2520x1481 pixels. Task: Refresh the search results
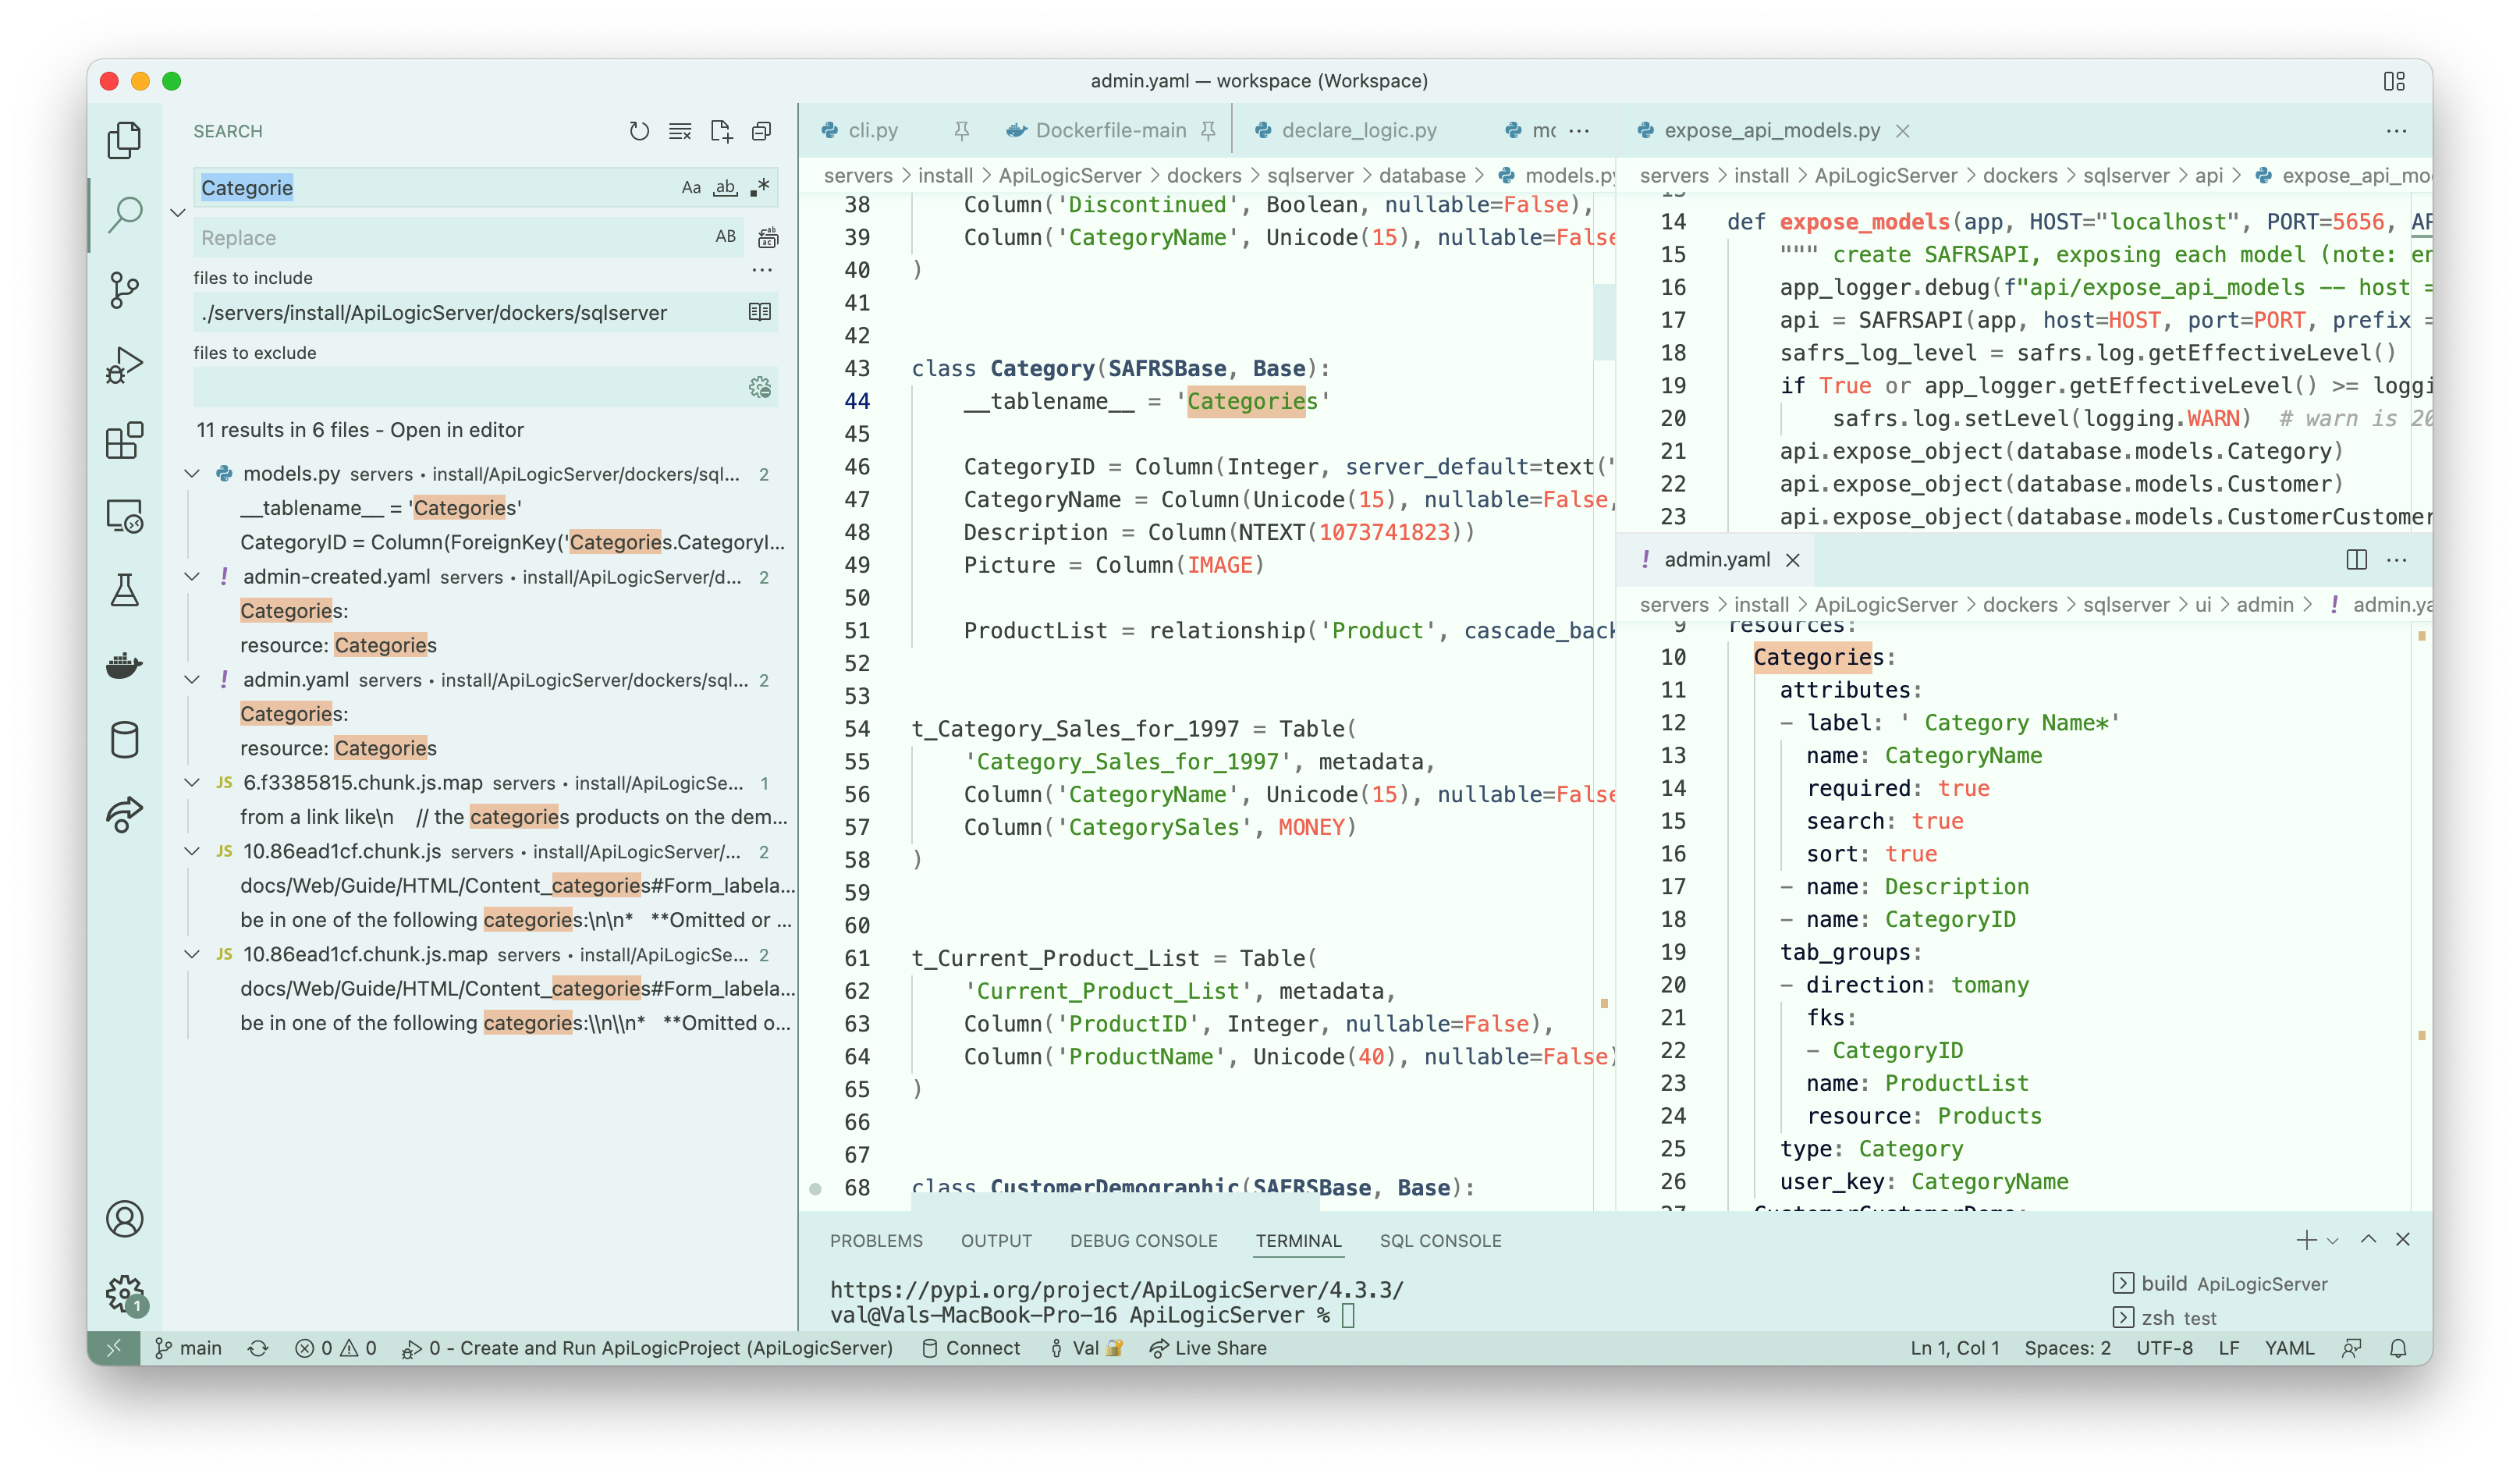coord(639,131)
